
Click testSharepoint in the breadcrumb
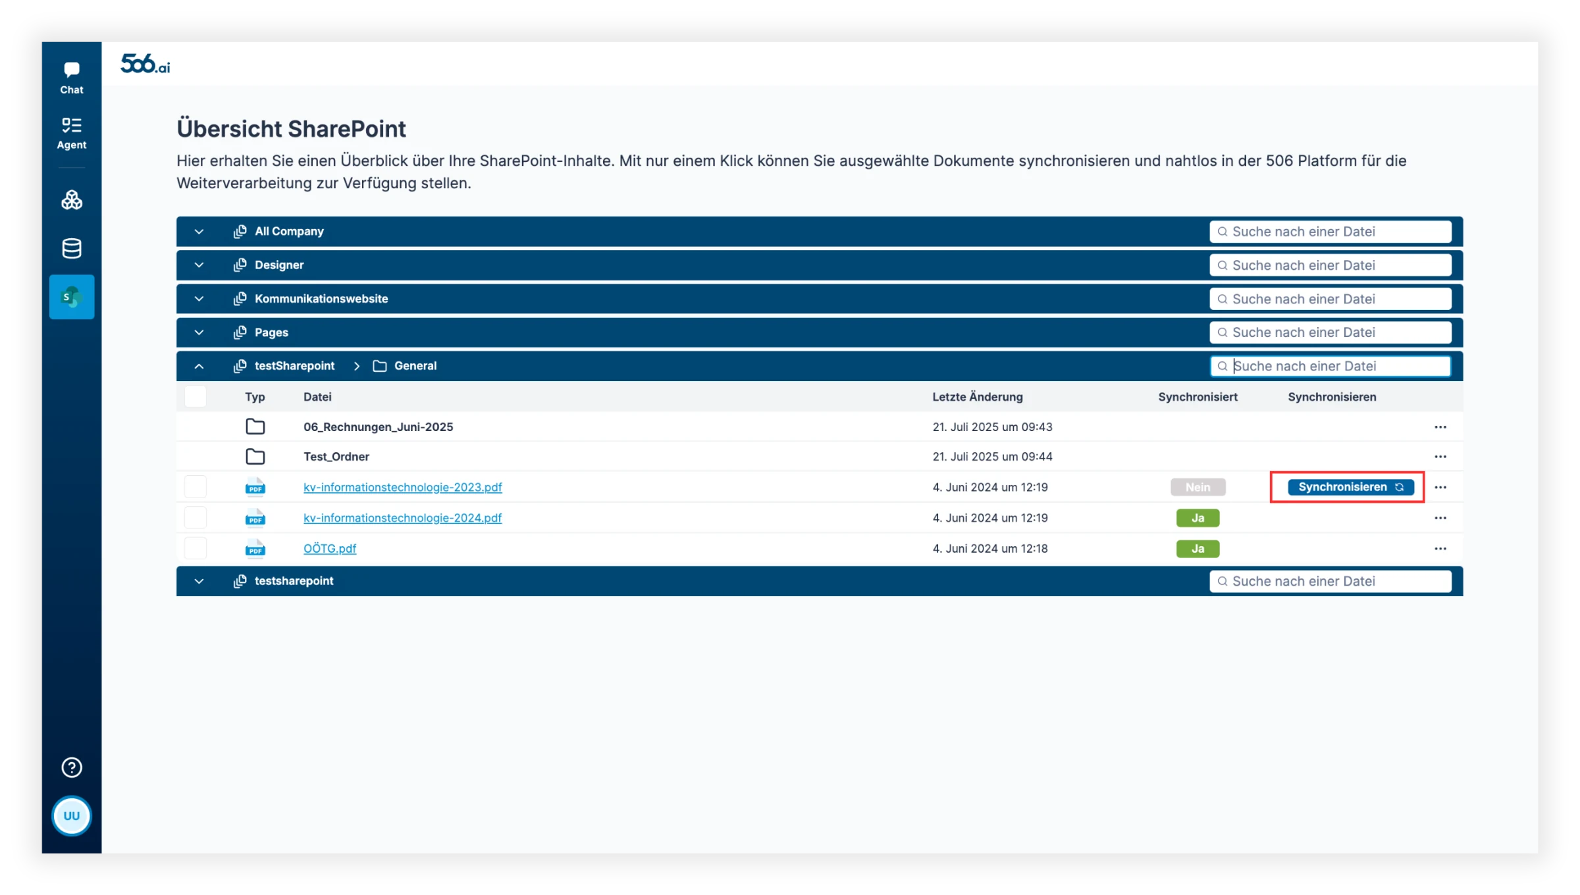[294, 366]
